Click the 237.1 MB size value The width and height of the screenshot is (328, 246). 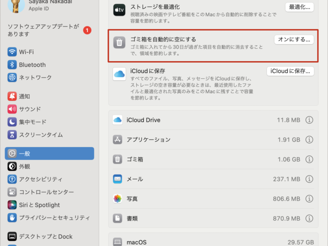tap(287, 179)
